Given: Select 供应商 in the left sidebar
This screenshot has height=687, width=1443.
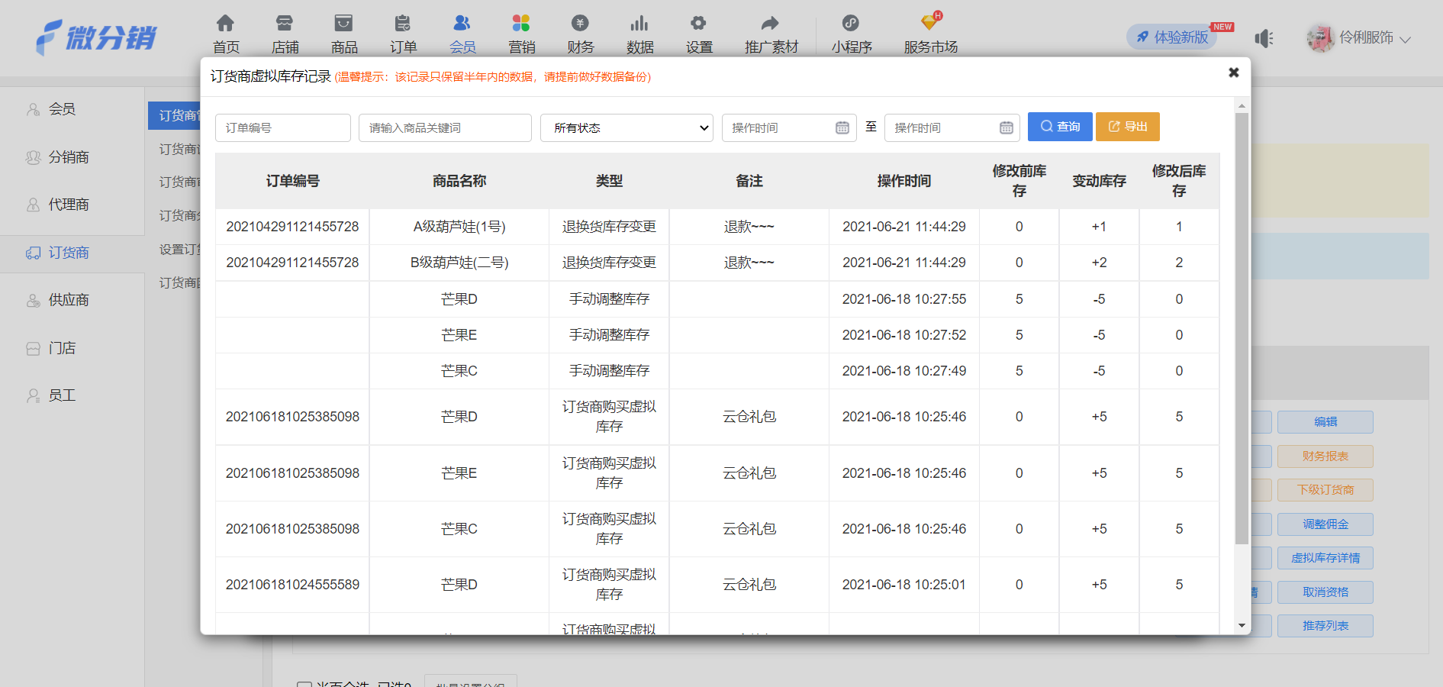Looking at the screenshot, I should tap(69, 300).
